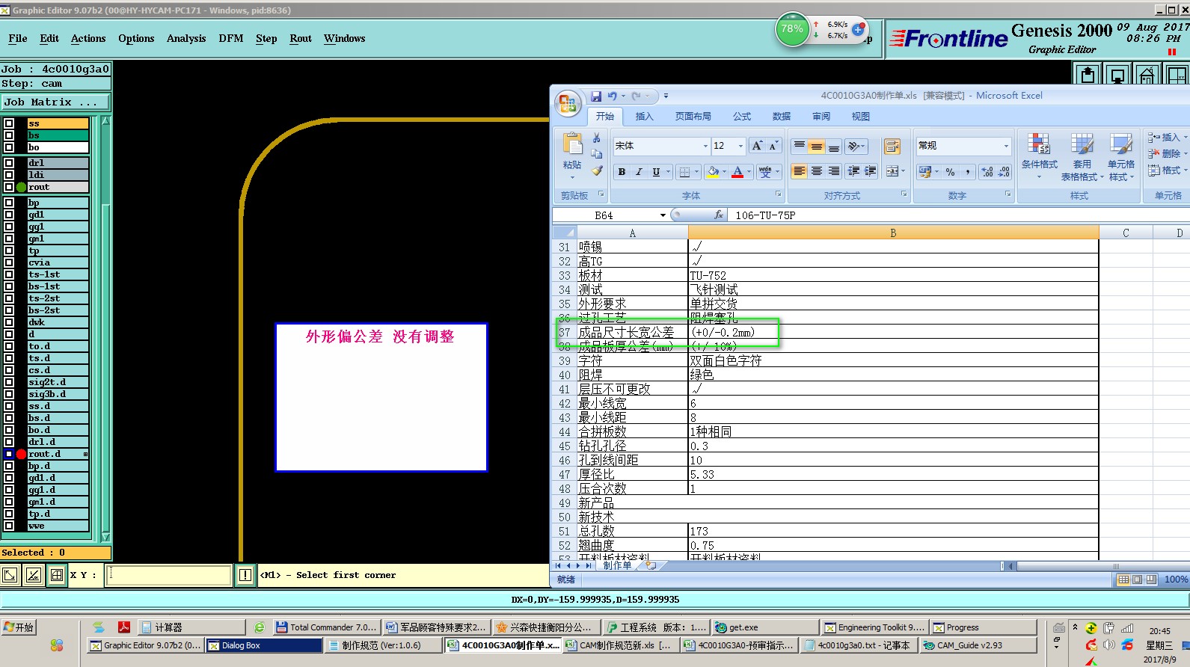Switch to the 页面布局 ribbon tab
Viewport: 1190px width, 667px height.
(x=693, y=117)
